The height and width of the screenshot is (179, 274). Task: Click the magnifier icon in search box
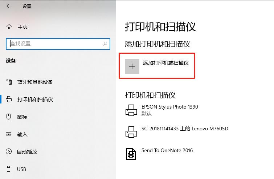[105, 44]
